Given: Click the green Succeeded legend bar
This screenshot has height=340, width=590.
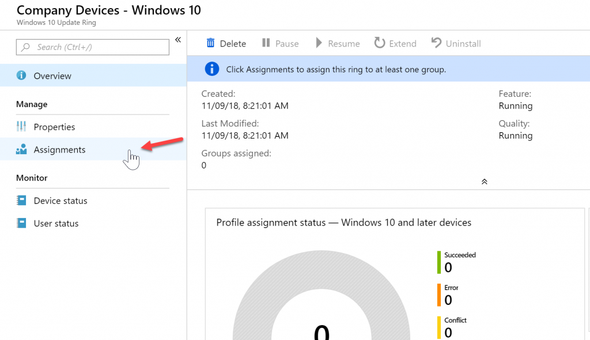Looking at the screenshot, I should coord(438,262).
